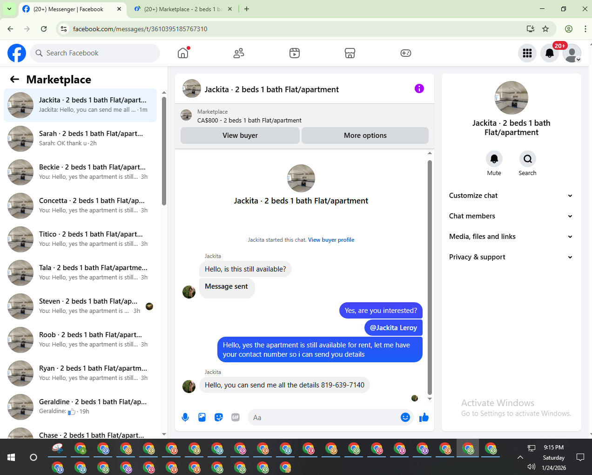This screenshot has height=475, width=592.
Task: Open the Windows Start menu
Action: tap(11, 457)
